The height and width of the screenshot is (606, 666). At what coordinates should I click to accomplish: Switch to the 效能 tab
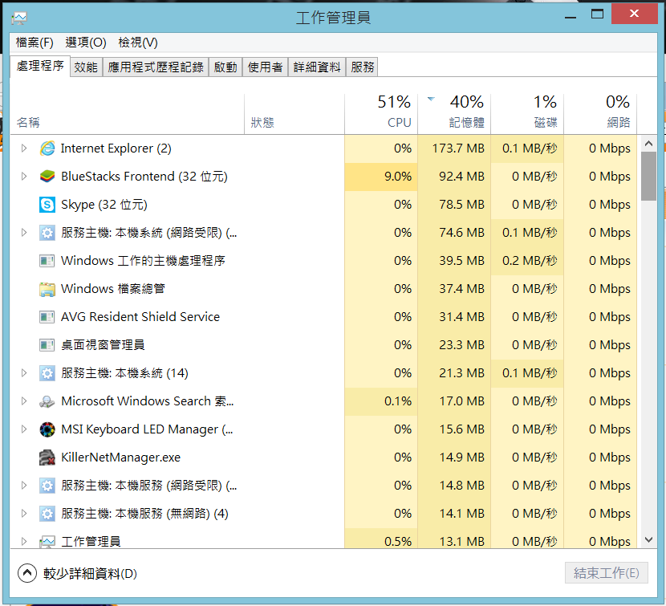[86, 67]
